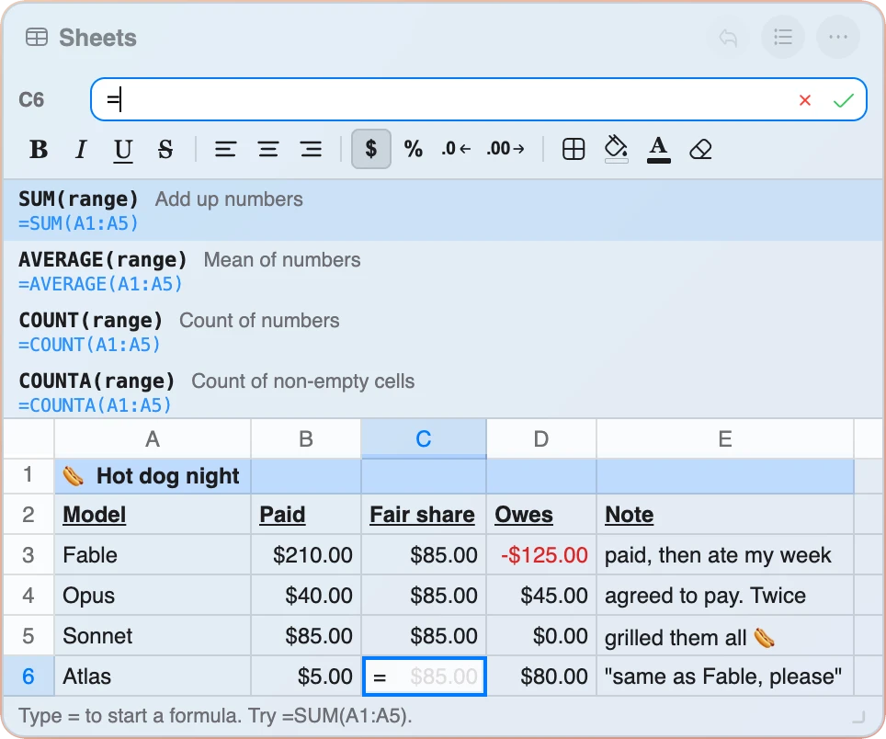The width and height of the screenshot is (886, 739).
Task: Decrease decimal places
Action: pyautogui.click(x=456, y=149)
